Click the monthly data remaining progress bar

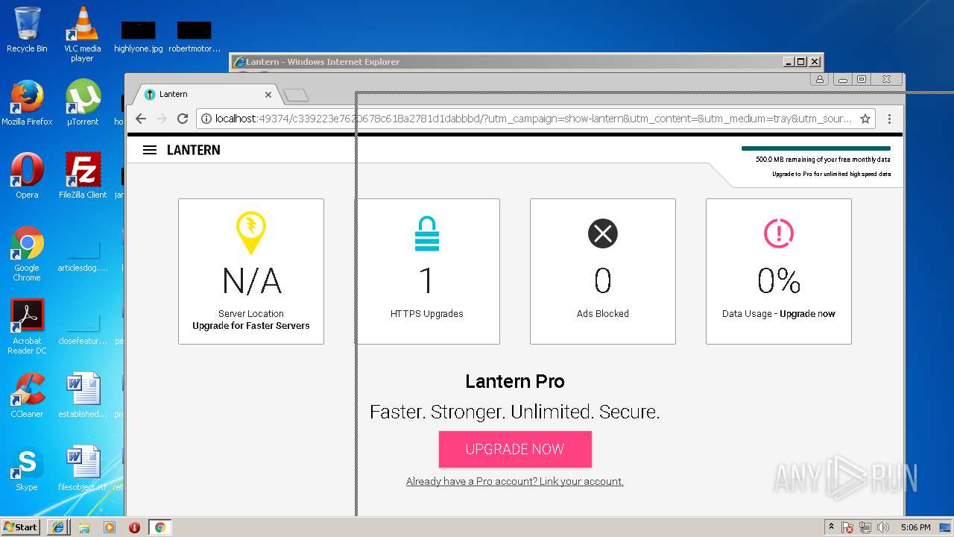click(x=816, y=148)
